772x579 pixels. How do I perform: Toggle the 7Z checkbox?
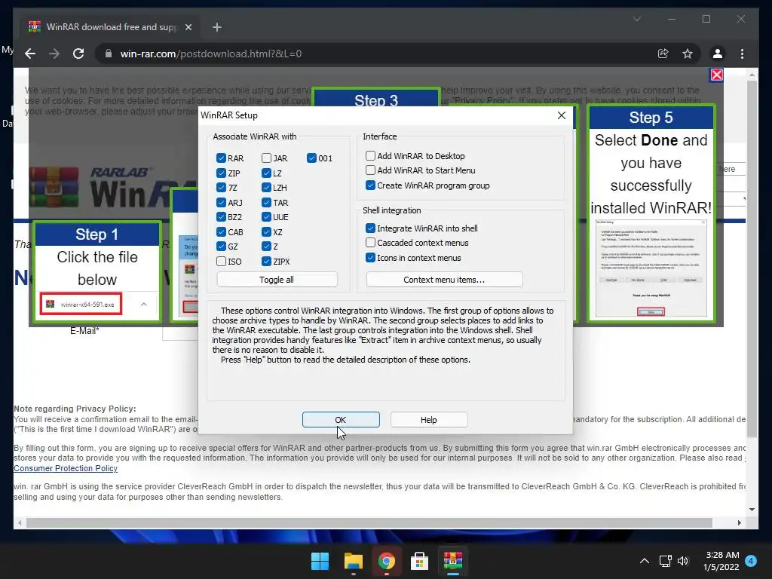pyautogui.click(x=221, y=188)
